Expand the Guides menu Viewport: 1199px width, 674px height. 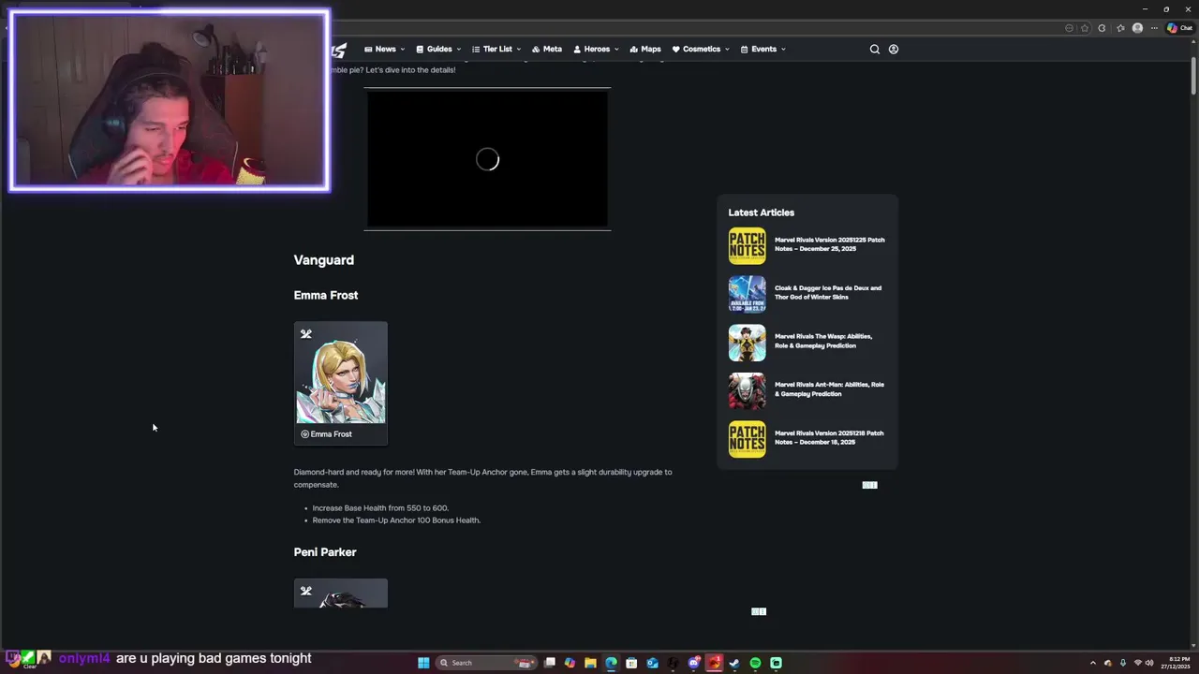438,50
